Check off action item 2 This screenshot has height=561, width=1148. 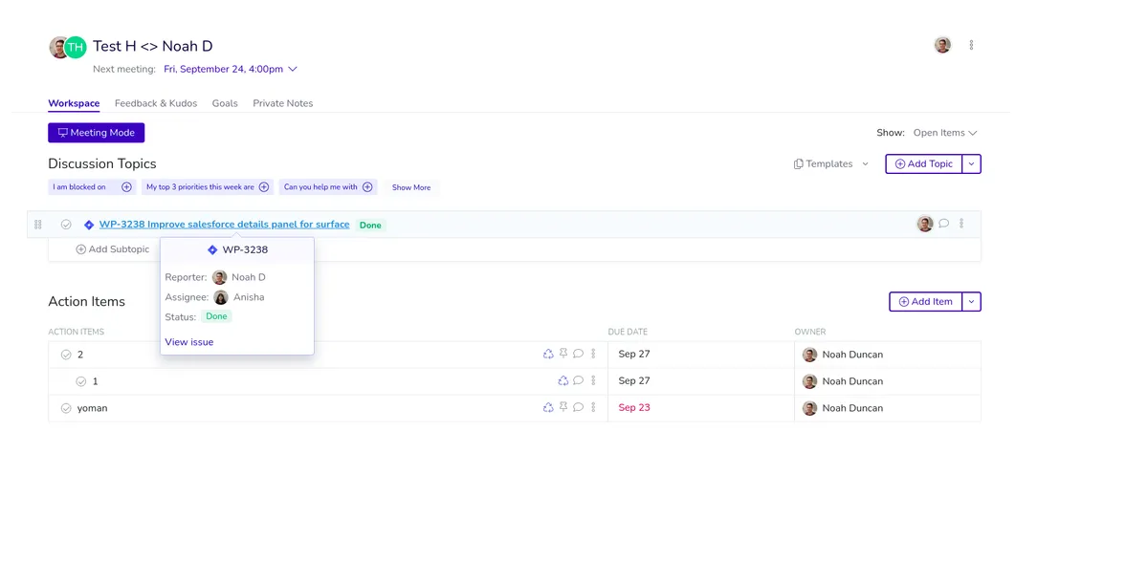[66, 355]
